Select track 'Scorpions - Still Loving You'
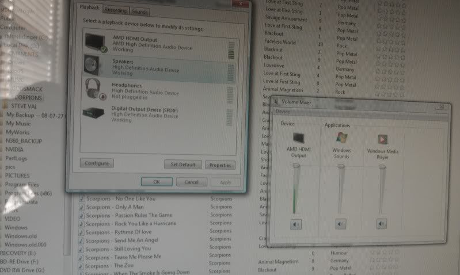460x275 pixels. (118, 249)
